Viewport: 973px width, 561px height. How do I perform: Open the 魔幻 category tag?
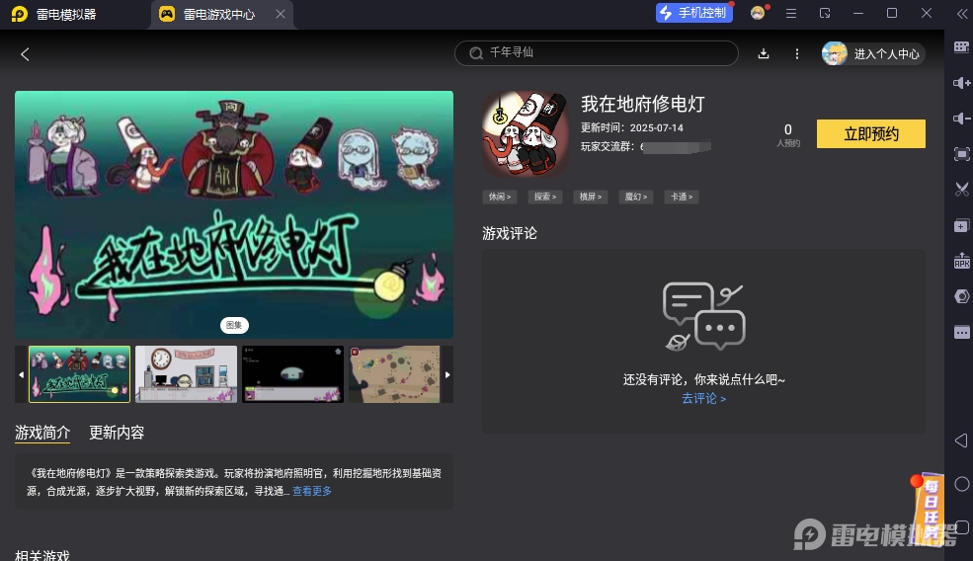(x=635, y=197)
